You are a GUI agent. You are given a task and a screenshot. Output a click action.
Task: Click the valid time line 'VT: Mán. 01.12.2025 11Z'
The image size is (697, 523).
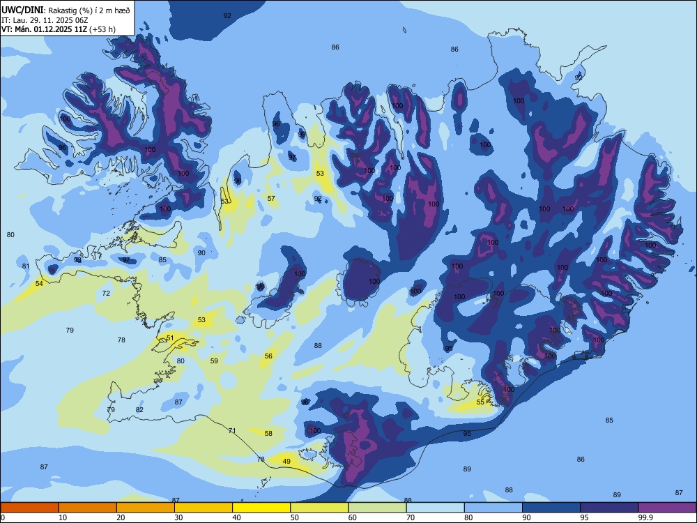(x=44, y=29)
